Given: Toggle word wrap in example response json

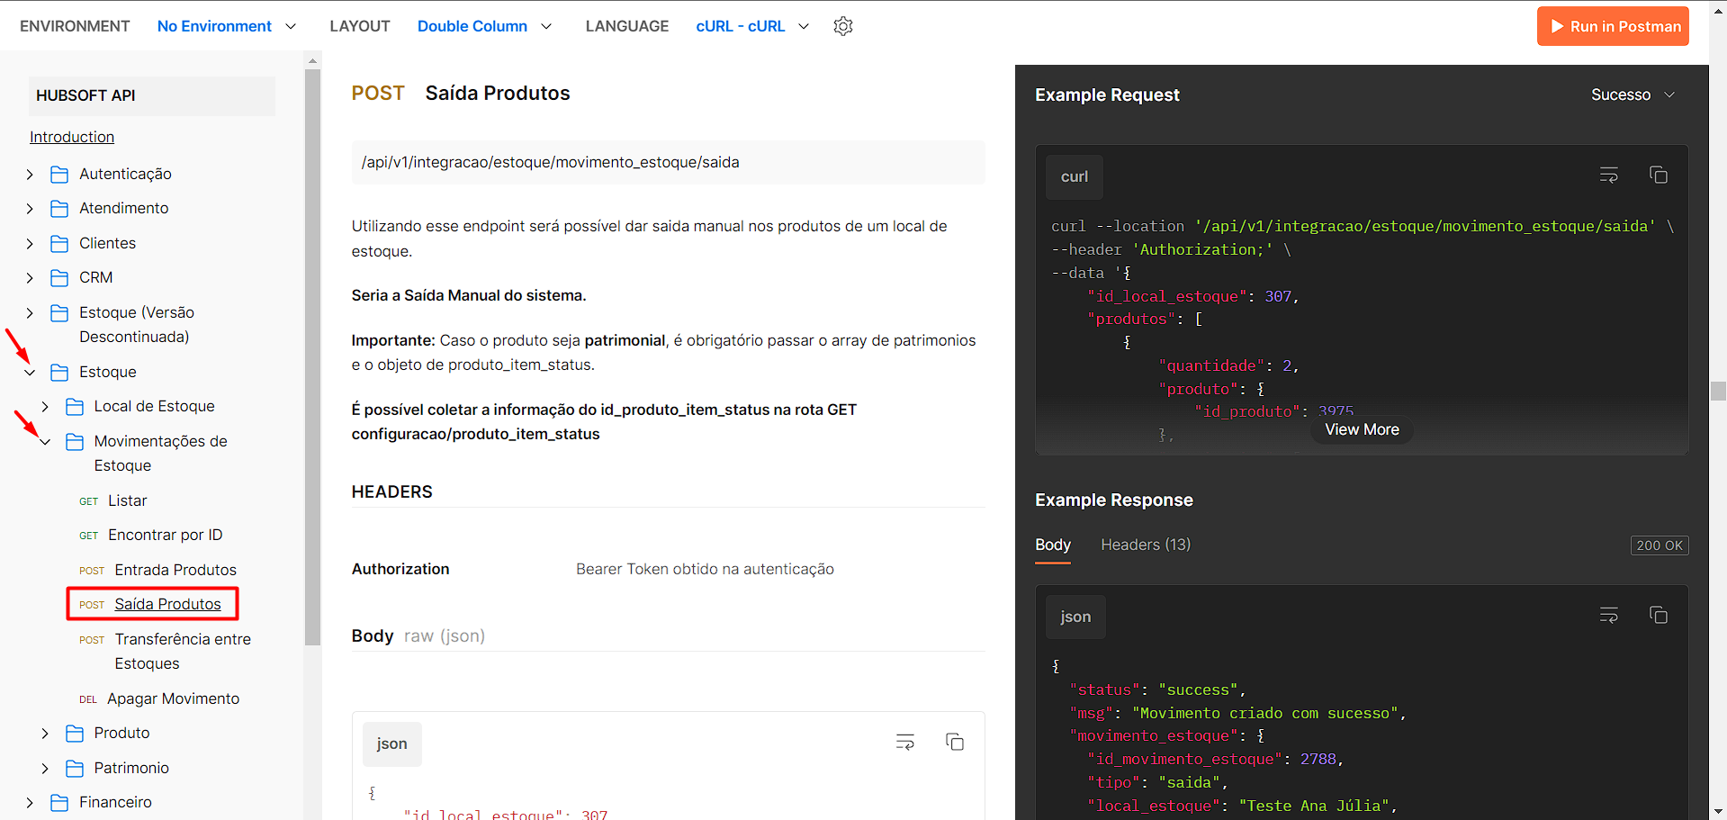Looking at the screenshot, I should (x=1608, y=615).
